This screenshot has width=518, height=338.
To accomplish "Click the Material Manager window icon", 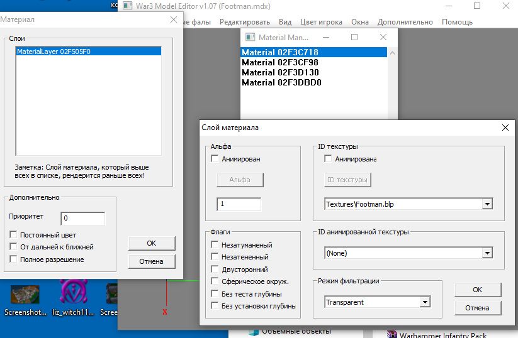I will tap(250, 37).
